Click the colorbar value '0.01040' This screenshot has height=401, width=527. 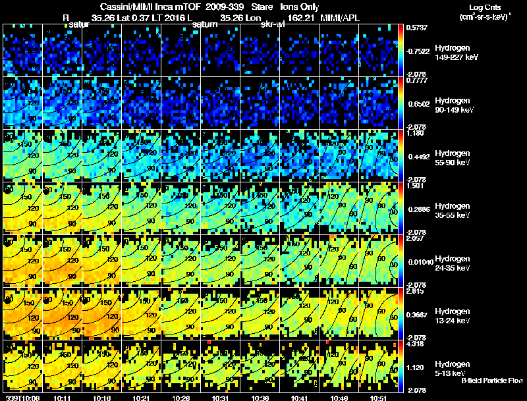click(x=420, y=262)
